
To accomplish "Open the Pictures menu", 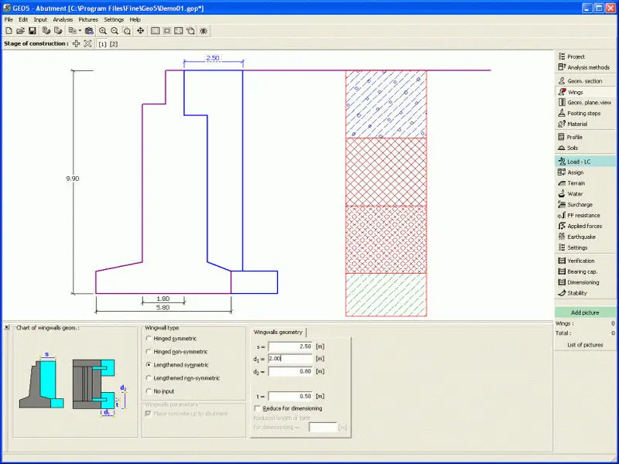I will coord(88,19).
